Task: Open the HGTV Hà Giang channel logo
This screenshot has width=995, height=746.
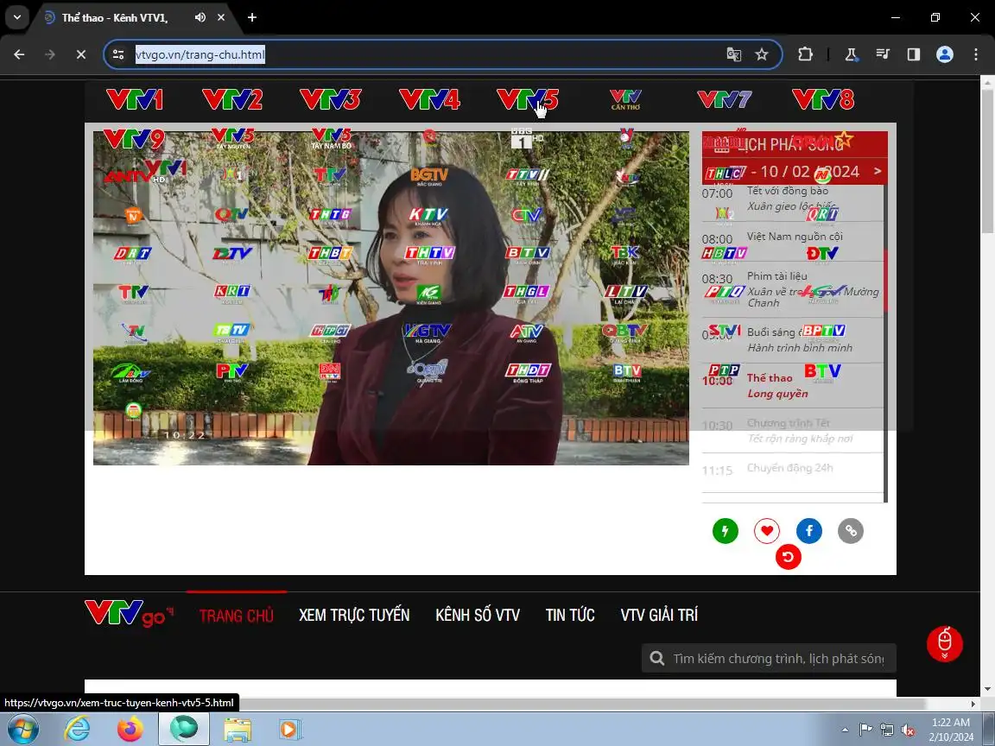Action: 428,332
